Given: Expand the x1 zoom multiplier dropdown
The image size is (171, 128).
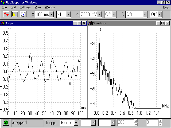Looking at the screenshot, I should pos(68,14).
